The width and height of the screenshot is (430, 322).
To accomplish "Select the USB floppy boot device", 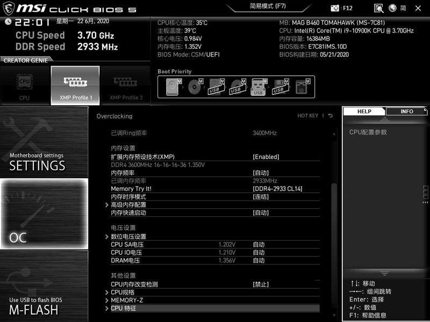I will coord(280,87).
